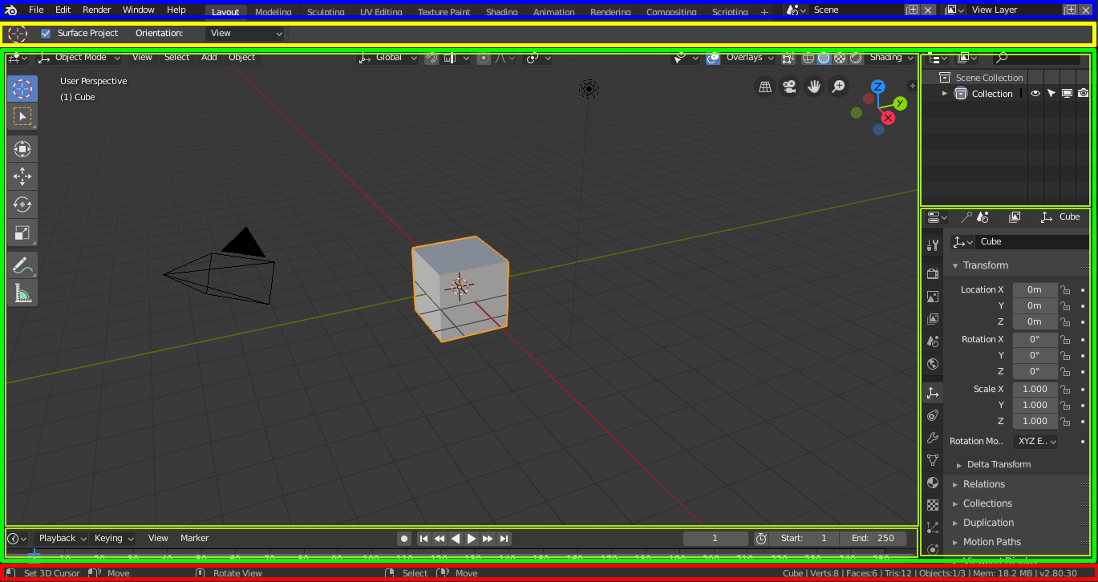The height and width of the screenshot is (582, 1098).
Task: Open the Orientation View dropdown
Action: [245, 33]
